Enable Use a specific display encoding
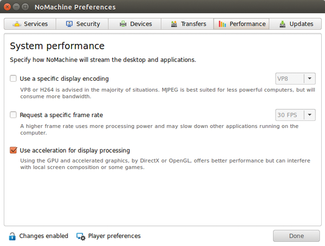The image size is (325, 246). 13,79
